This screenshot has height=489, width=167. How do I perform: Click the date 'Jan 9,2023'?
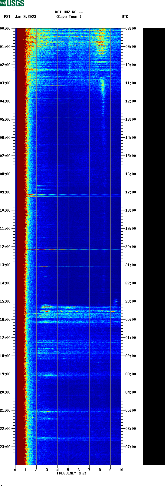tap(26, 17)
